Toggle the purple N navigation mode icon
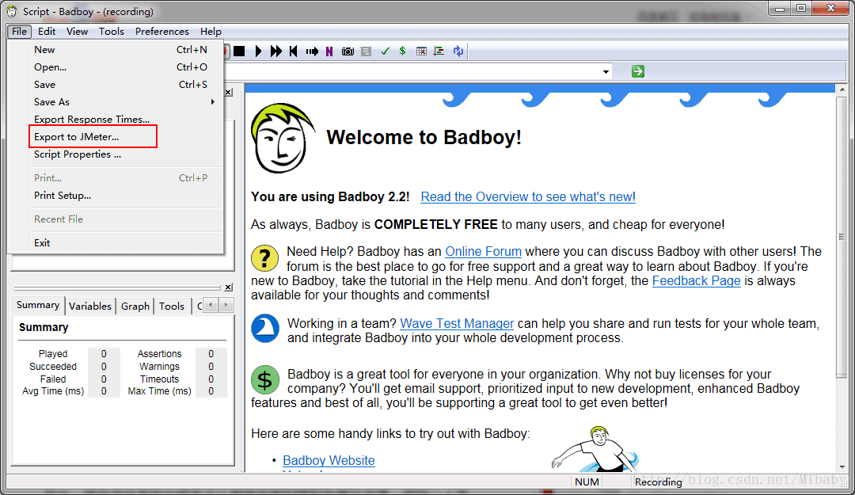855x495 pixels. click(x=329, y=51)
